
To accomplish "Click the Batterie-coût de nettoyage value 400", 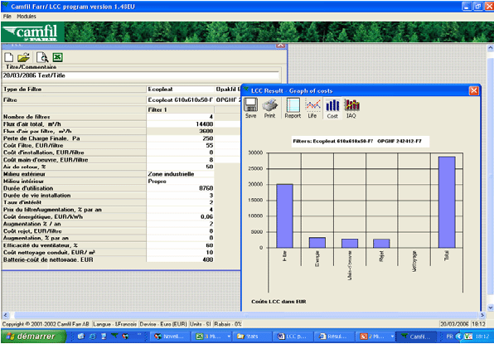I will click(x=180, y=260).
